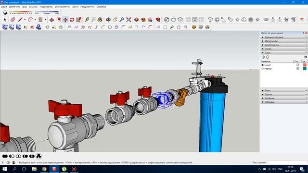Open the Arc tool dropdown arrow

pos(35,20)
